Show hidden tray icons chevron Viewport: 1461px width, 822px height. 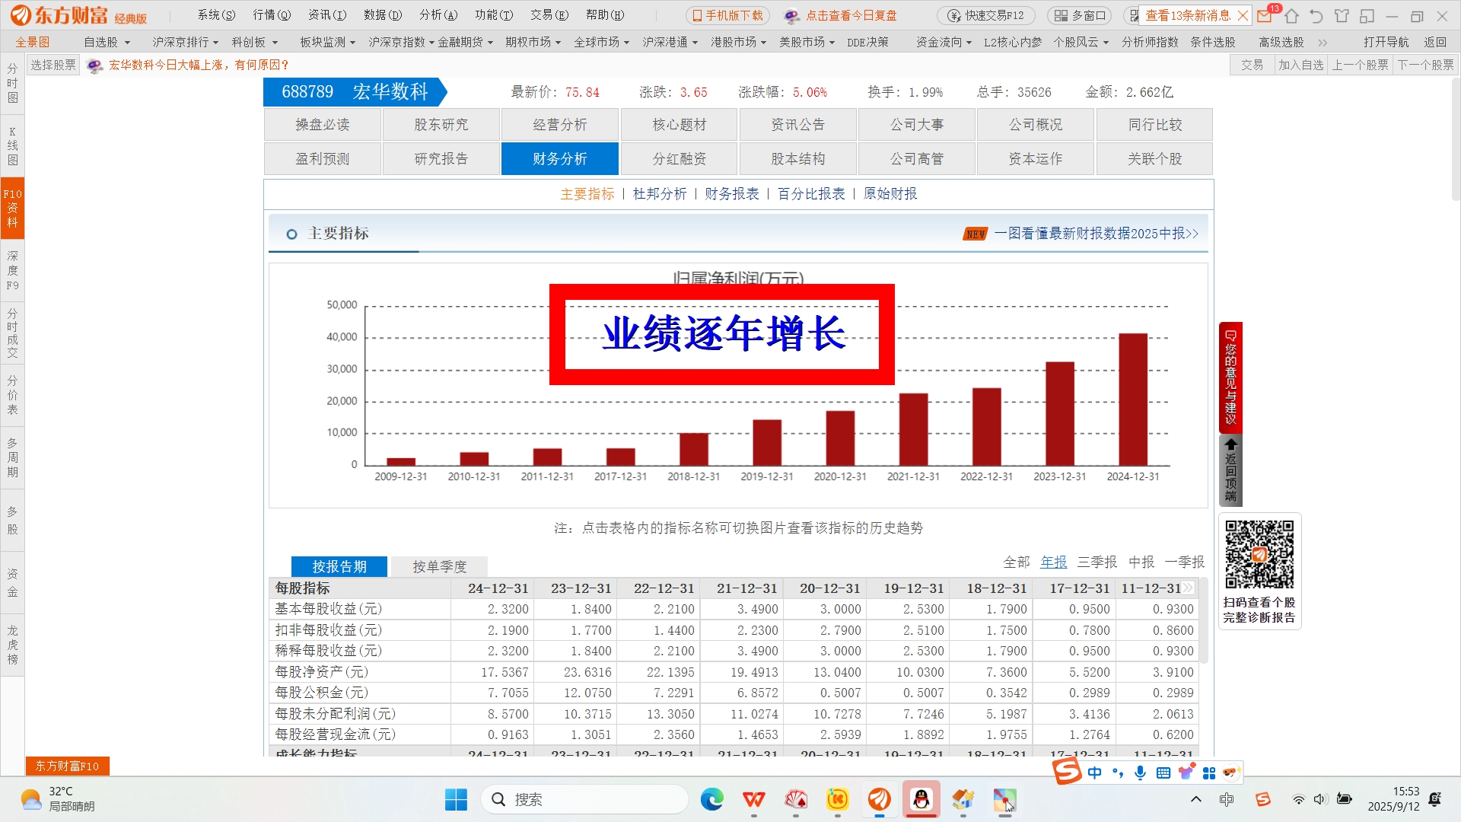pyautogui.click(x=1196, y=799)
